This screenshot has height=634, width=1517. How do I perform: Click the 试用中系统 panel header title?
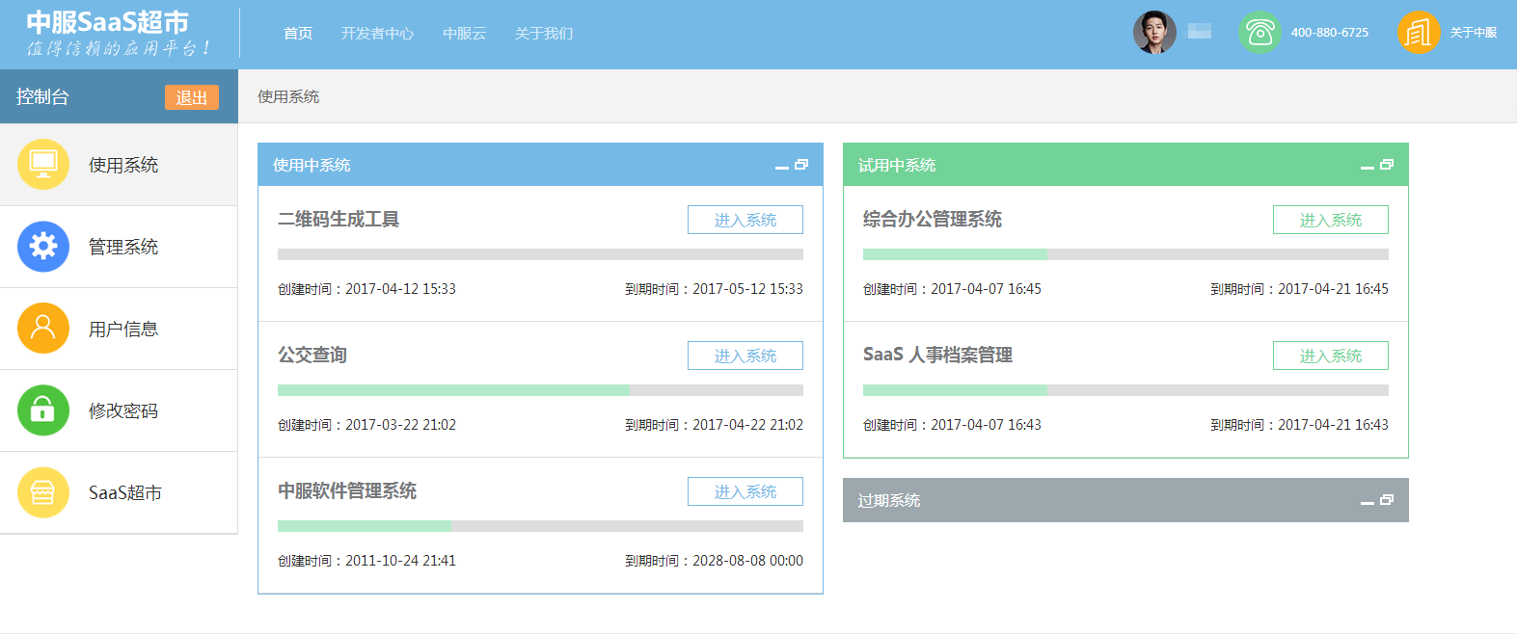(x=897, y=165)
